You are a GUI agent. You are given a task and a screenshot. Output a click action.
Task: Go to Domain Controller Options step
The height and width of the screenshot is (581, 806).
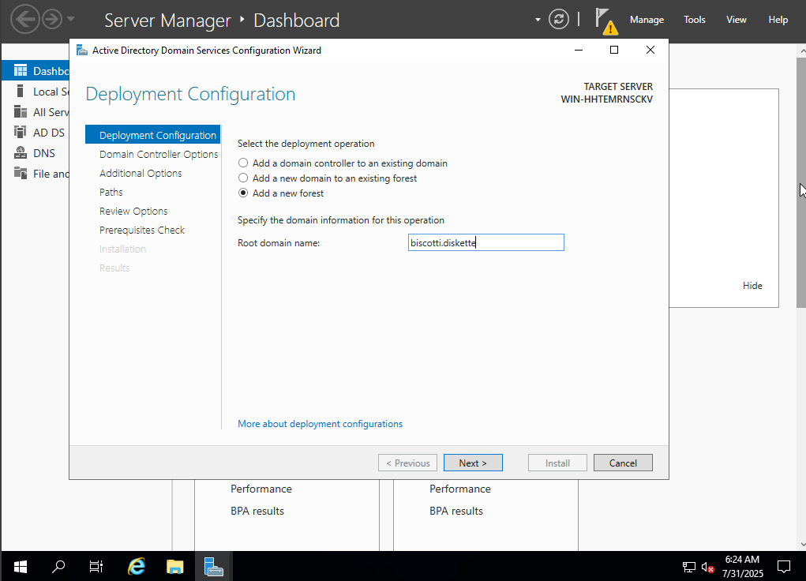tap(159, 155)
